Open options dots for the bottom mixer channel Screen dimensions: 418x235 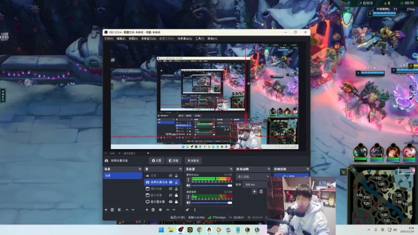coord(188,197)
